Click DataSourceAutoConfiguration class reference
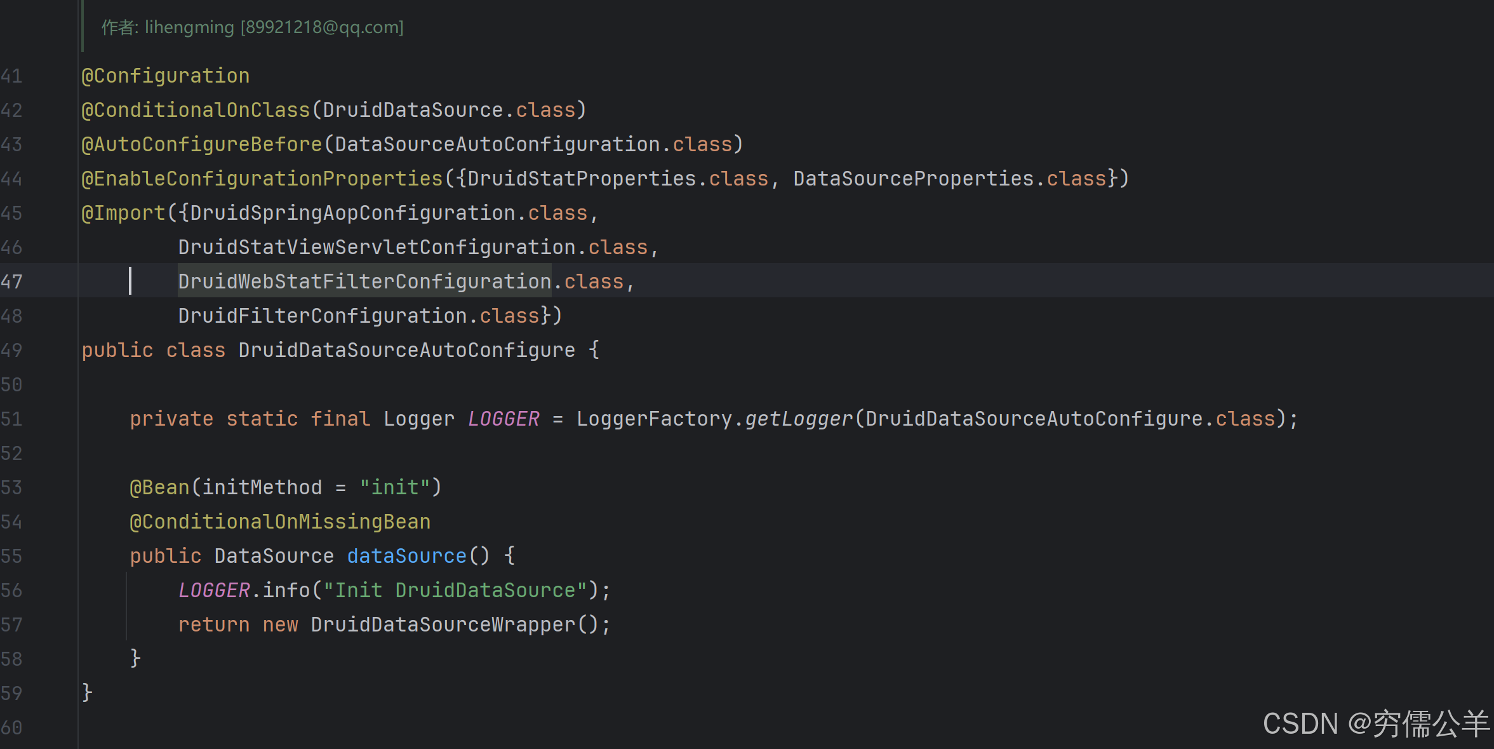The image size is (1494, 749). click(497, 145)
